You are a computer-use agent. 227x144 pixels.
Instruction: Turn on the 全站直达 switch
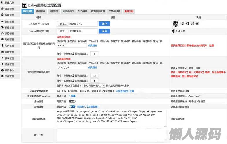click(72, 101)
